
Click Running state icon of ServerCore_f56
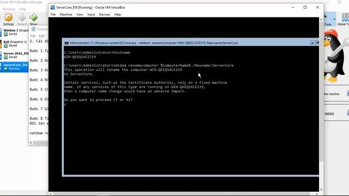coord(6,69)
